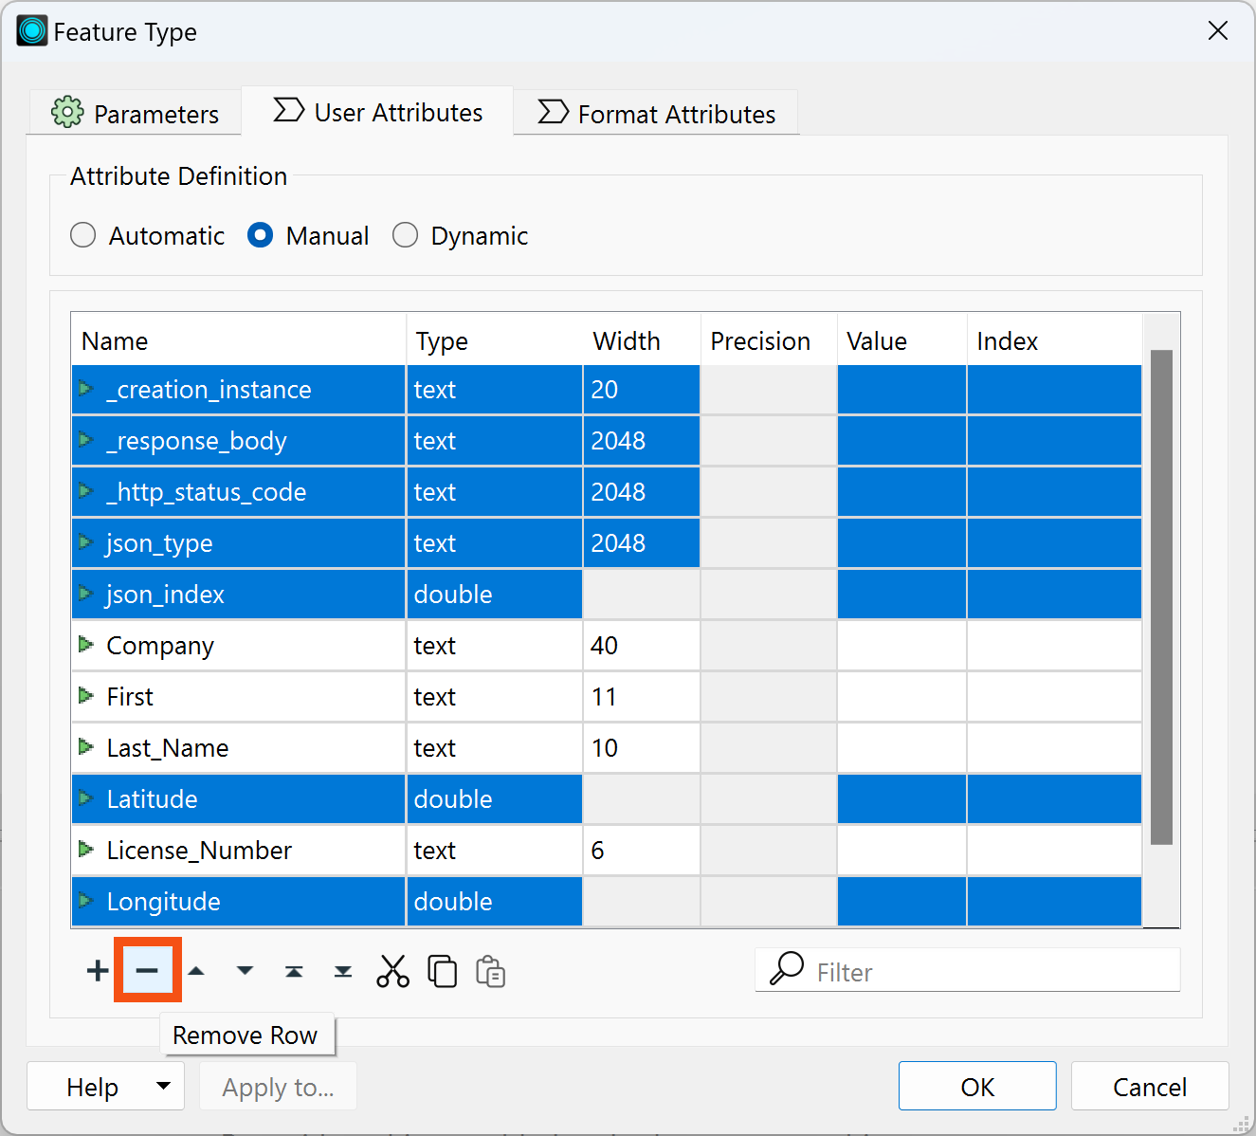Copy the selected rows with the copy icon
Screen dimensions: 1256x1136
coord(442,970)
